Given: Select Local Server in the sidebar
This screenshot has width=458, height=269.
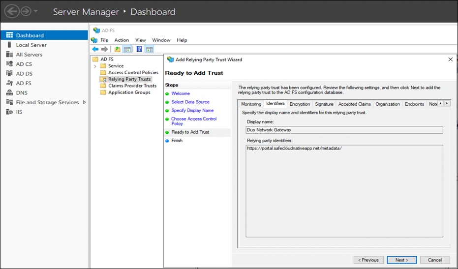Looking at the screenshot, I should point(31,45).
